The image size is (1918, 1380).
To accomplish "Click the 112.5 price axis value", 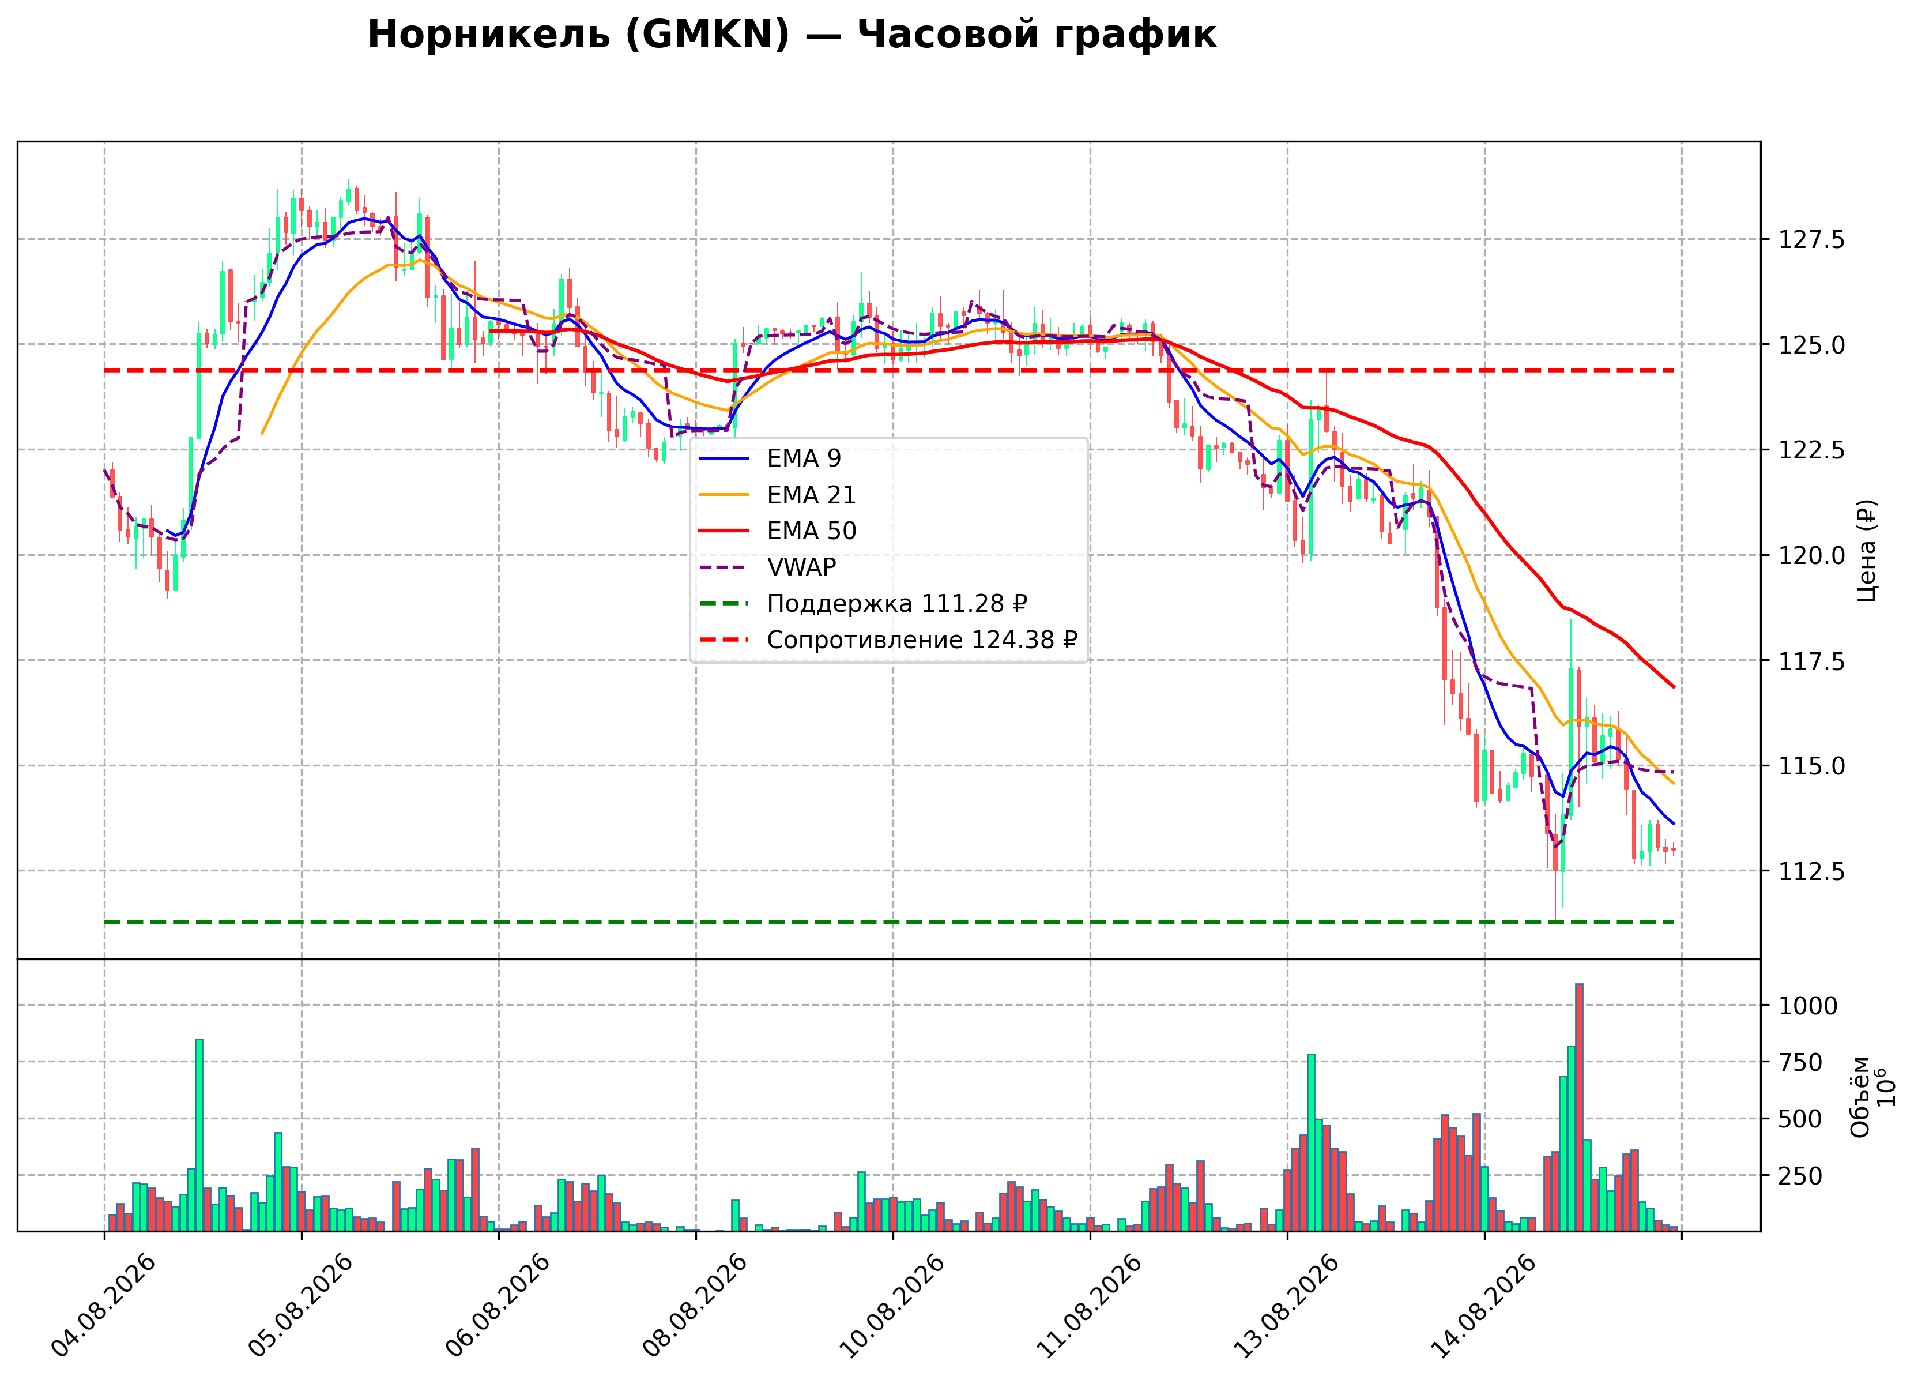I will tap(1811, 871).
